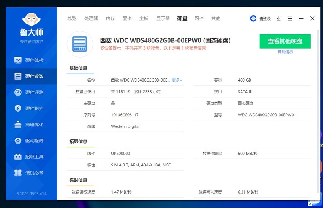Switch to 处理器 tab
This screenshot has width=323, height=208.
pyautogui.click(x=91, y=18)
